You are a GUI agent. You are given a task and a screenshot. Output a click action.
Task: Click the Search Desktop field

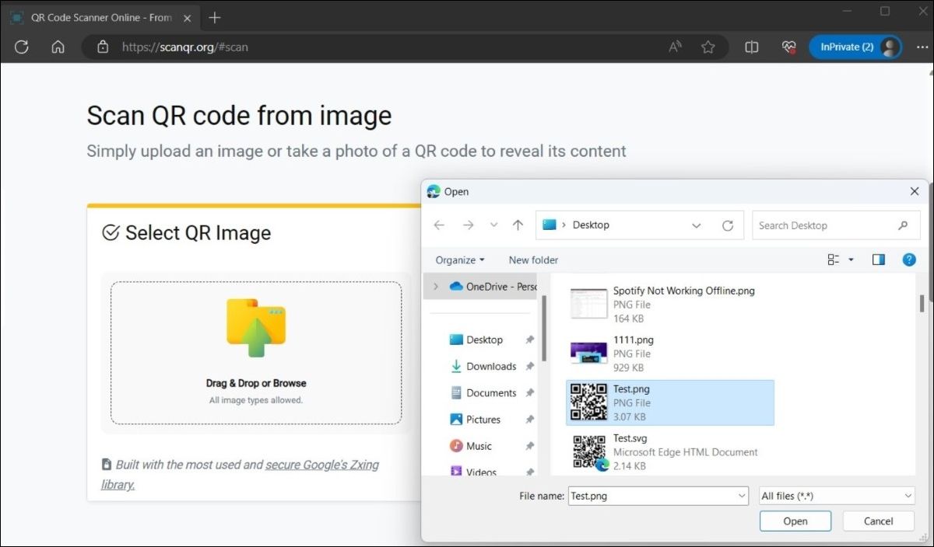click(x=825, y=225)
